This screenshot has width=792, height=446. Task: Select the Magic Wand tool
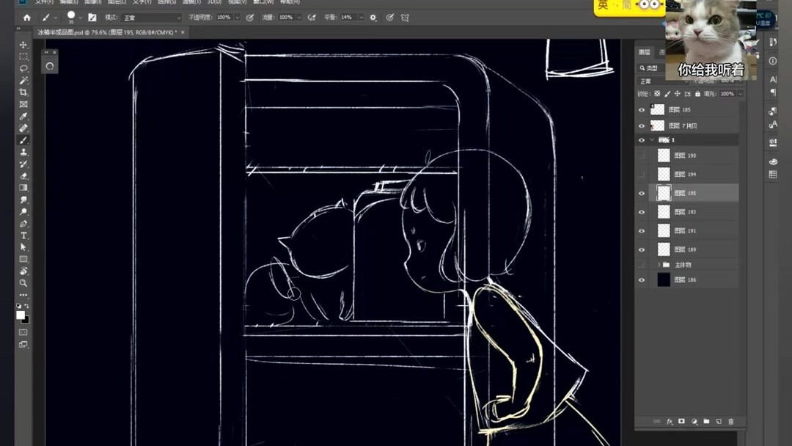[x=23, y=80]
